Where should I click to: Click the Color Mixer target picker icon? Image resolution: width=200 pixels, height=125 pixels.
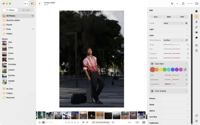pos(185,69)
